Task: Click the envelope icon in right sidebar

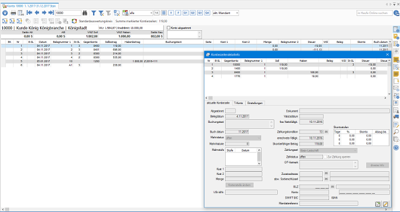Action: click(x=396, y=88)
